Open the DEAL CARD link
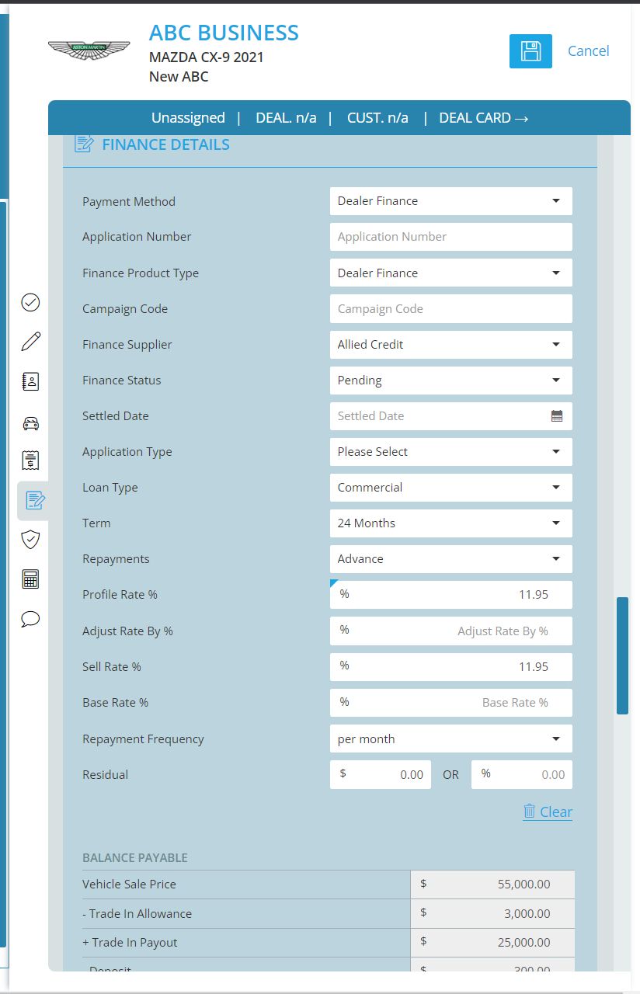This screenshot has width=640, height=994. tap(484, 118)
